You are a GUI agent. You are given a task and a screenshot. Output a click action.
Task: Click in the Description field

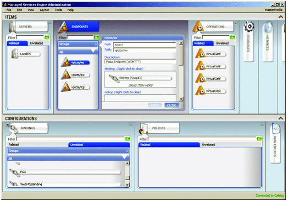pyautogui.click(x=140, y=62)
